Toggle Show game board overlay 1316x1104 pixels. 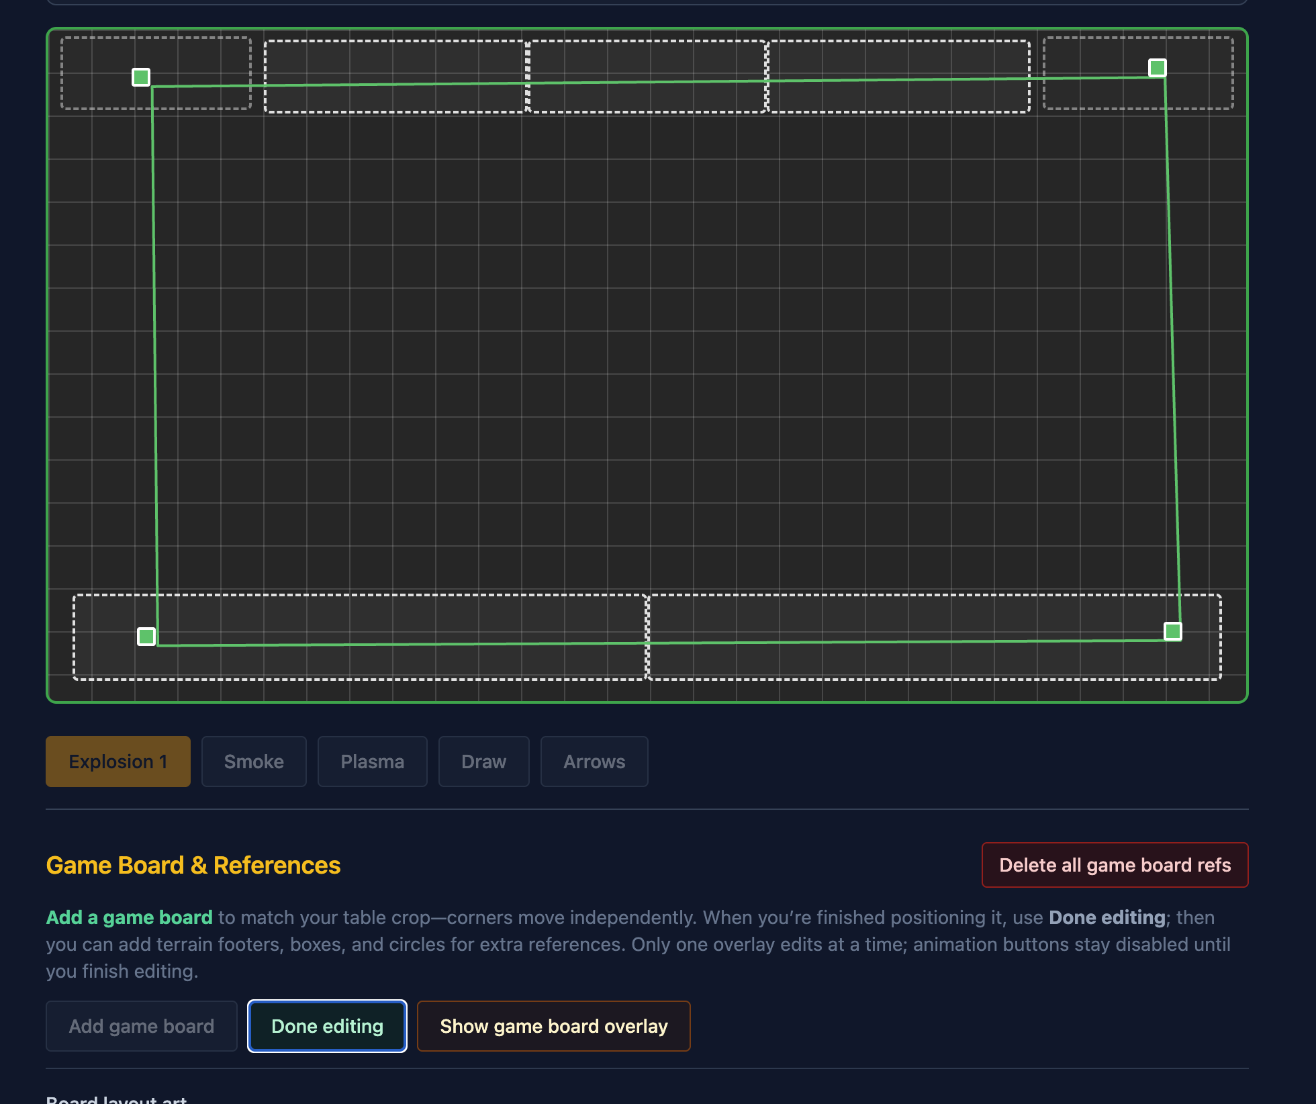click(553, 1025)
